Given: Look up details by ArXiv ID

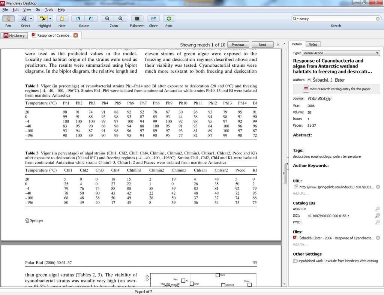Looking at the screenshot, I should point(378,209).
